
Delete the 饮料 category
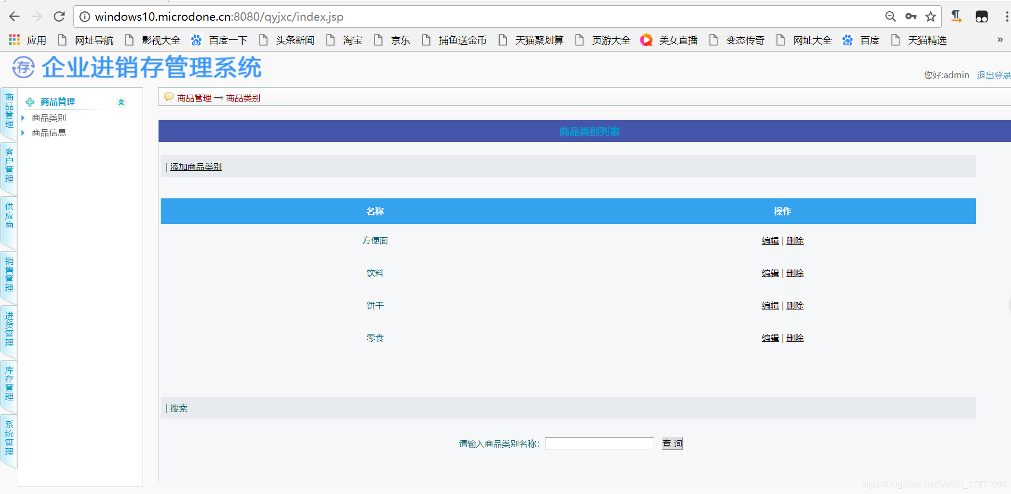[795, 273]
